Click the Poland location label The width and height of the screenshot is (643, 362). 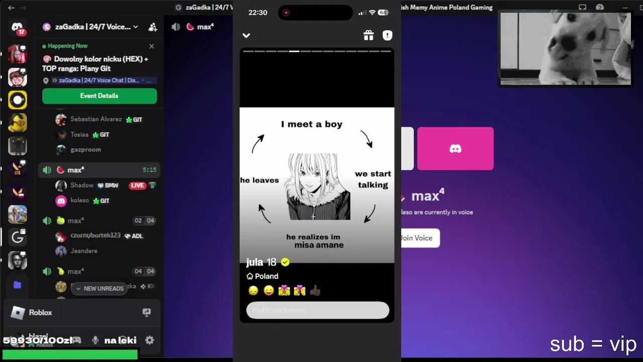262,276
